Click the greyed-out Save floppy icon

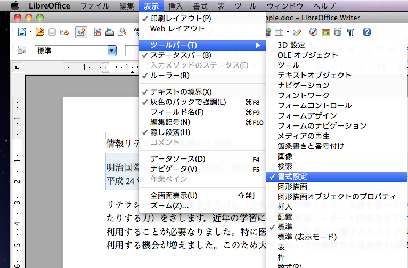52,32
